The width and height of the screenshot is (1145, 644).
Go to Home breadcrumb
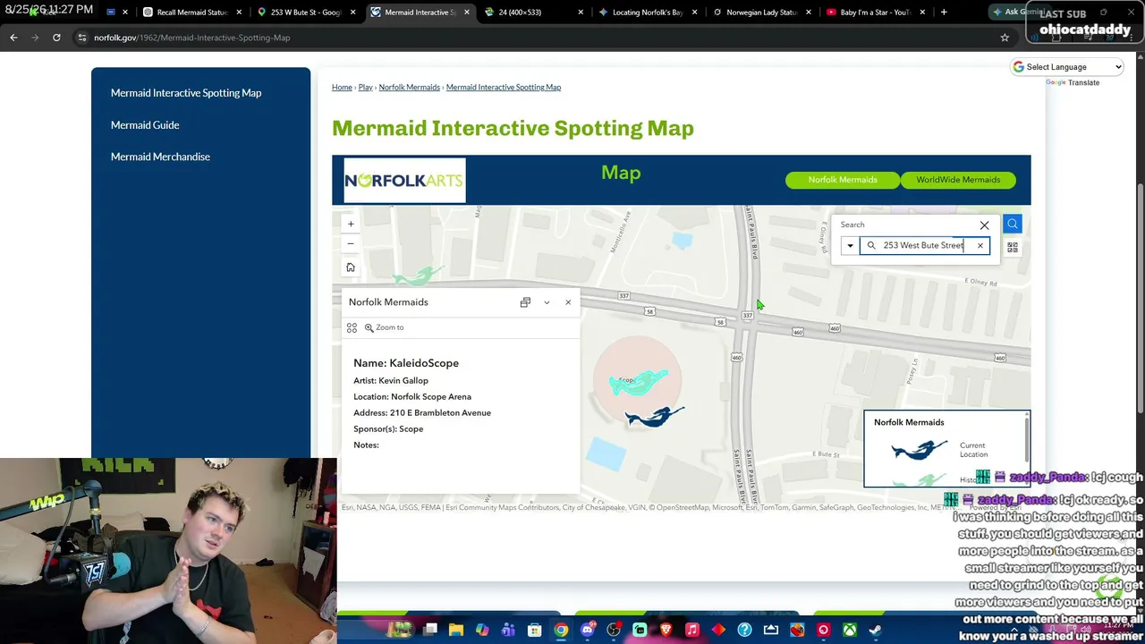(342, 87)
